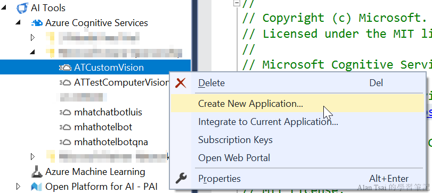The height and width of the screenshot is (193, 432).
Task: Click the Azure Machine Learning flask icon
Action: click(37, 172)
